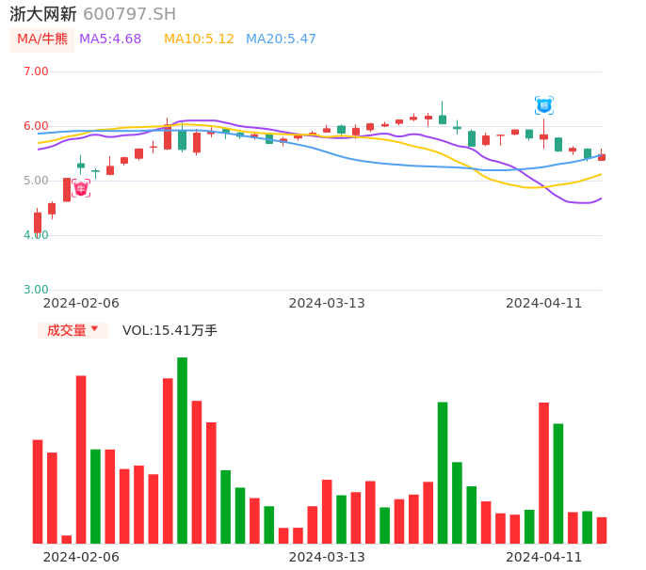The width and height of the screenshot is (646, 570).
Task: Click the shortest red volume bar near the chart start
Action: (x=66, y=539)
